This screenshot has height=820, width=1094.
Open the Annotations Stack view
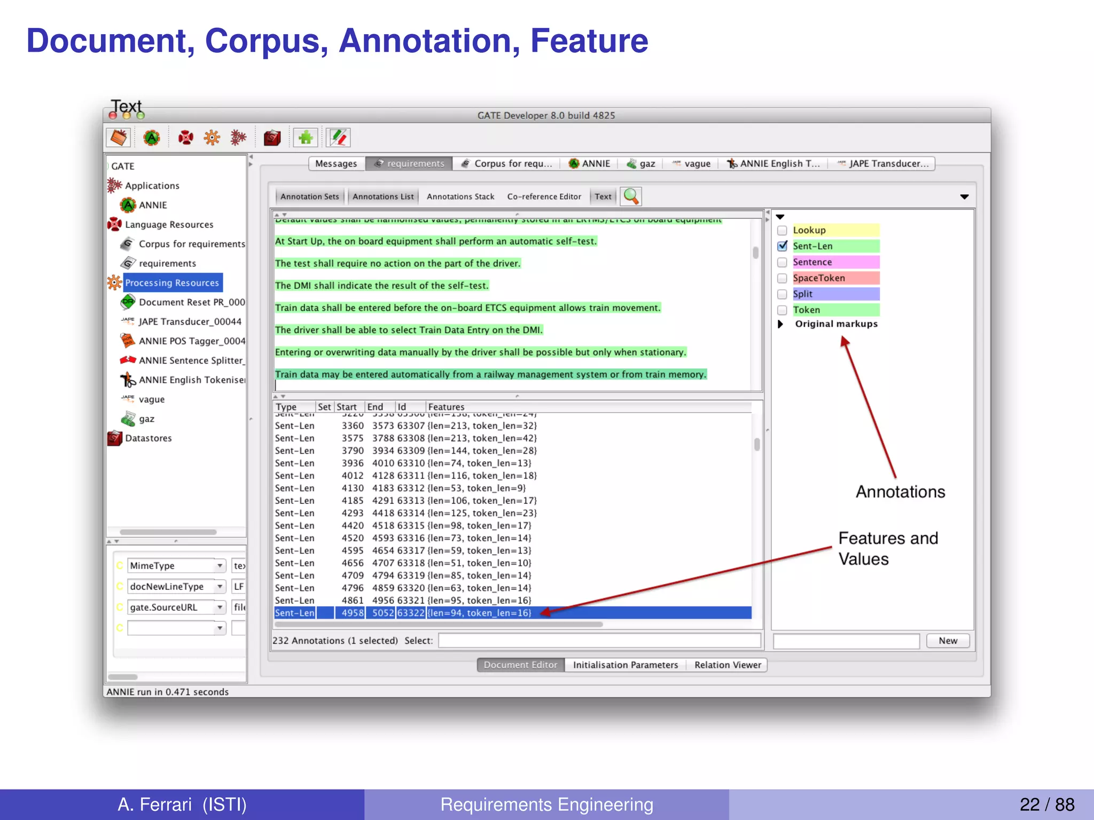coord(460,196)
